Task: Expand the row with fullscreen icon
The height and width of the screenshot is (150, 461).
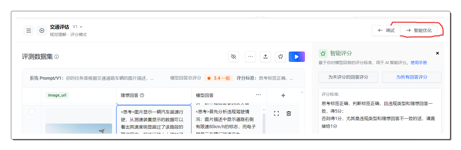Action: point(276,113)
